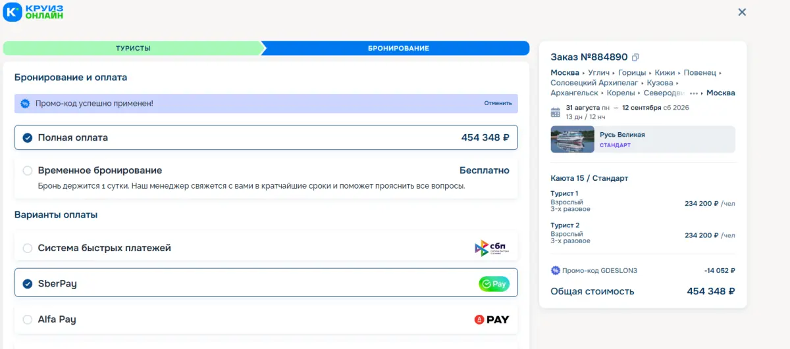The height and width of the screenshot is (349, 790).
Task: Click the calendar icon by cruise dates
Action: (556, 112)
